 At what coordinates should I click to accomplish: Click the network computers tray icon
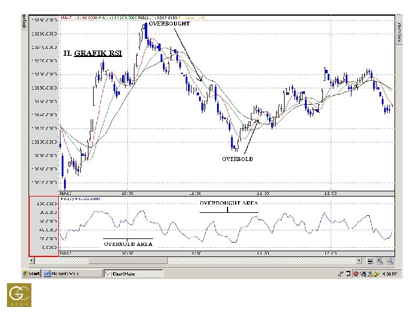363,274
